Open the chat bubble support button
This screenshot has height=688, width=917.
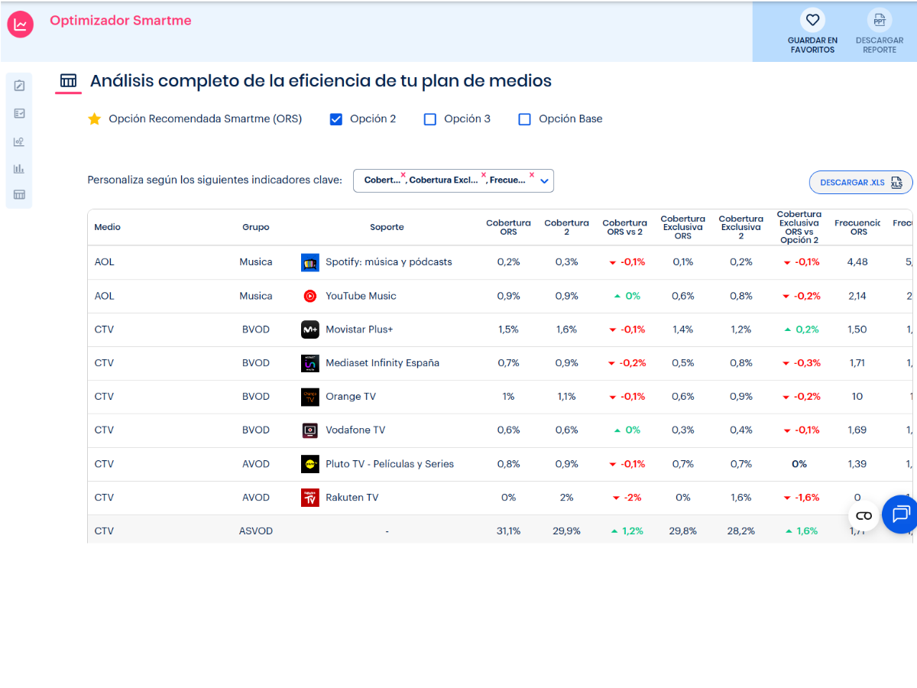click(900, 514)
